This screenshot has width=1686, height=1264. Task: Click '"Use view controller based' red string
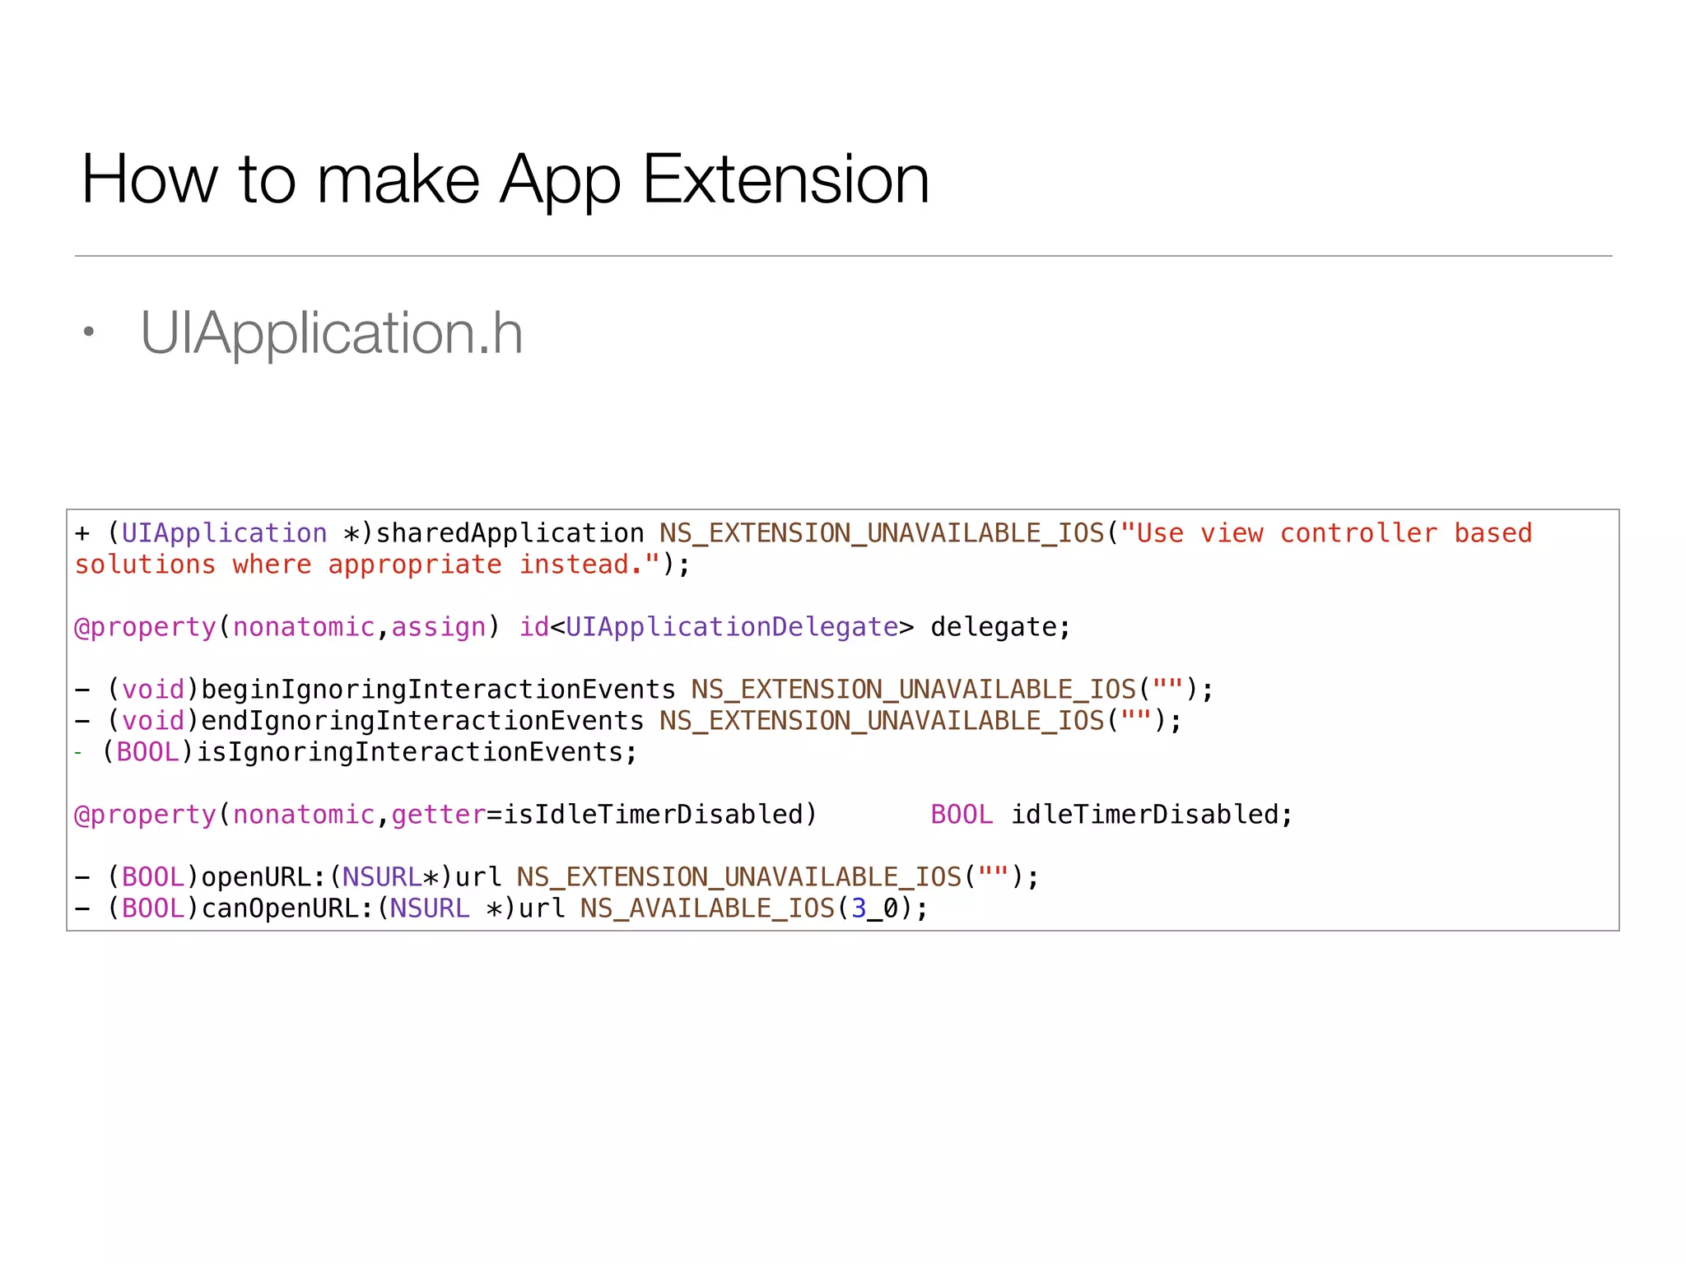click(1325, 533)
